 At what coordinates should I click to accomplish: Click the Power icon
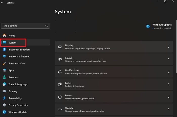click(x=60, y=97)
